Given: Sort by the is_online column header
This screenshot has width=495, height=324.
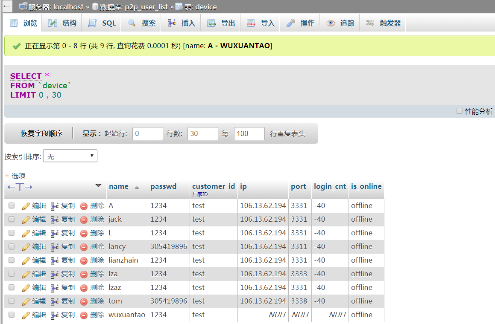Looking at the screenshot, I should (x=366, y=187).
